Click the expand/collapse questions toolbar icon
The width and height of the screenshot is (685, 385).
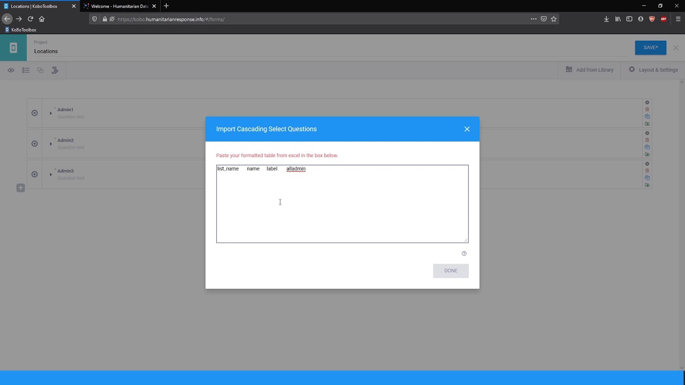[x=25, y=70]
